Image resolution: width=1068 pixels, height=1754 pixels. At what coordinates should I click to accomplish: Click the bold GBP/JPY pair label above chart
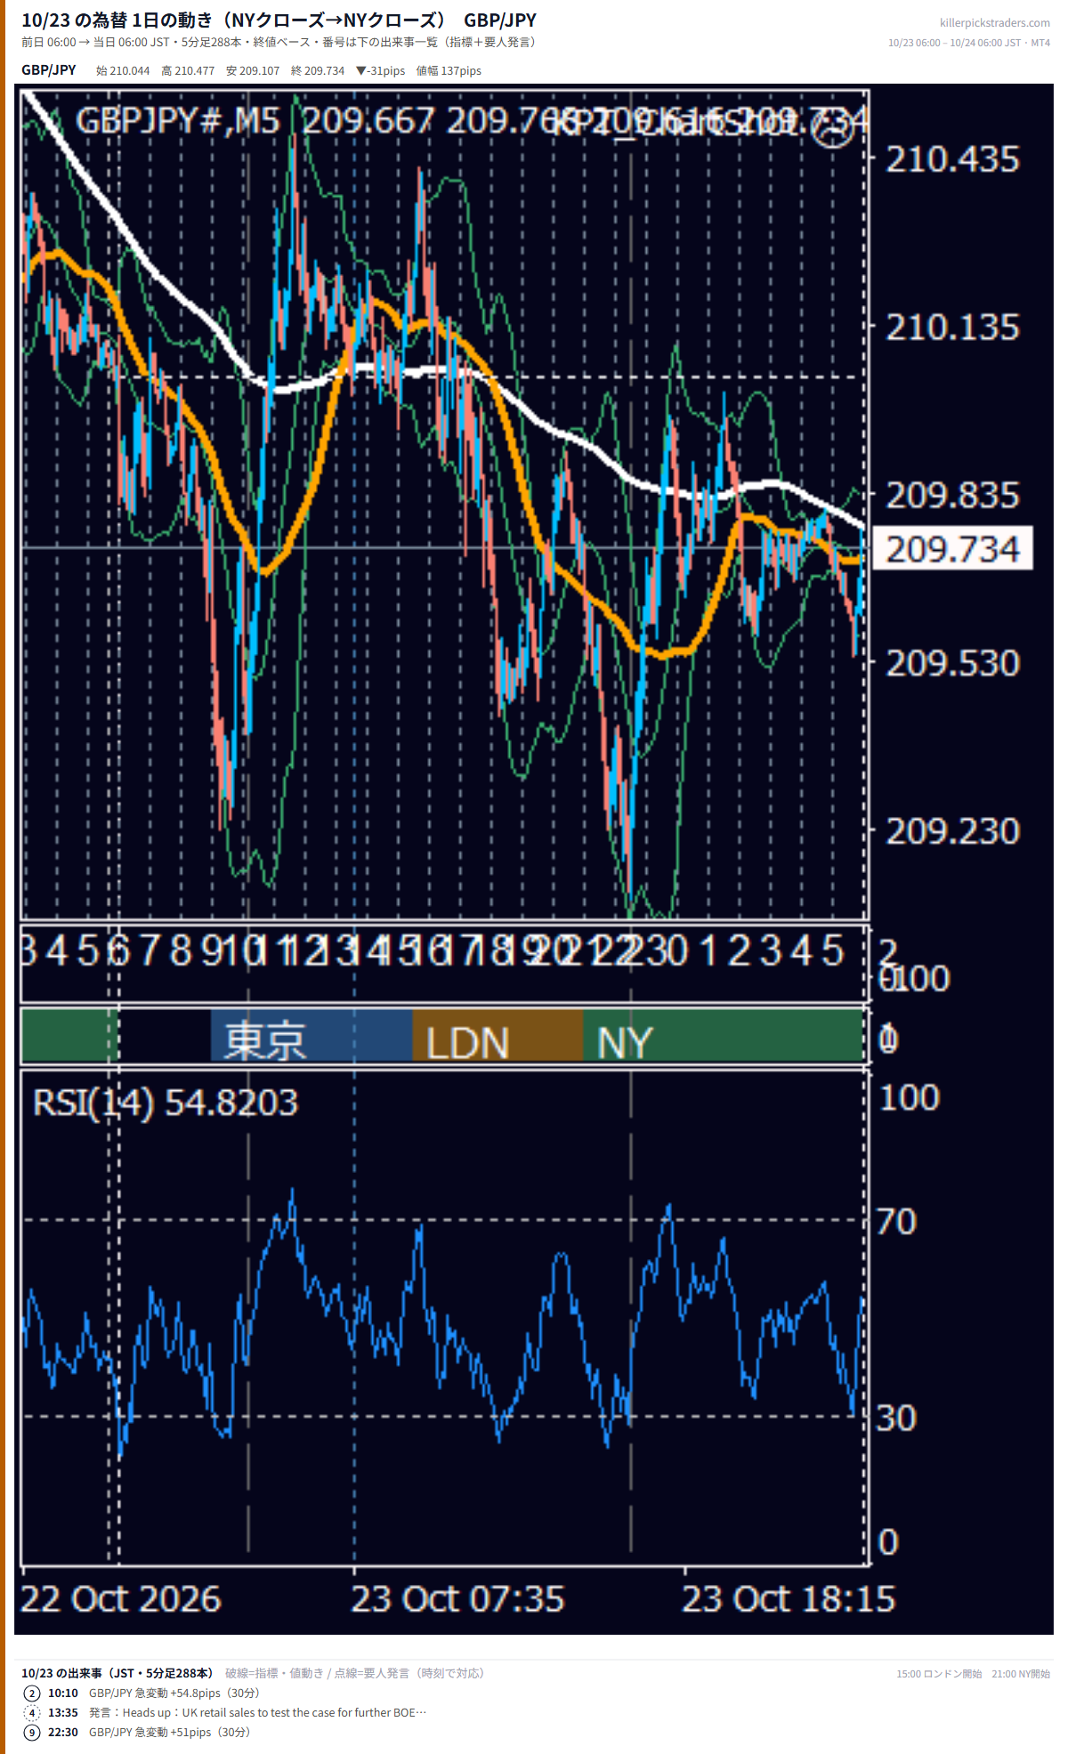(49, 70)
